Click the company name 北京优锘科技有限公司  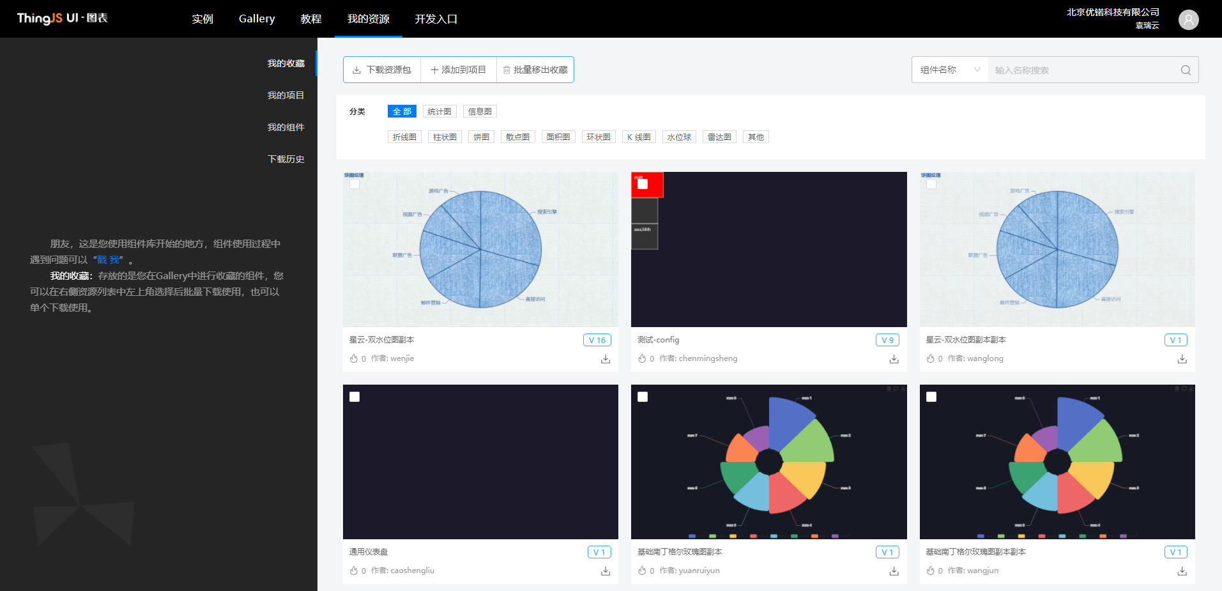[x=1113, y=12]
